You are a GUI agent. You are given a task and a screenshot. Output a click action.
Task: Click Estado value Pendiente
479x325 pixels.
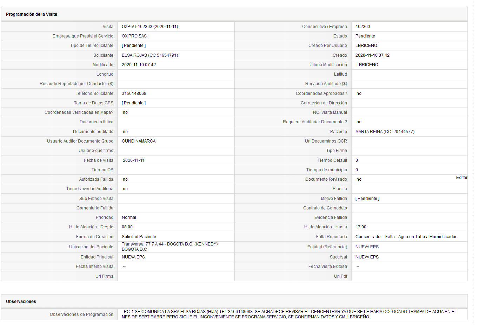[365, 36]
